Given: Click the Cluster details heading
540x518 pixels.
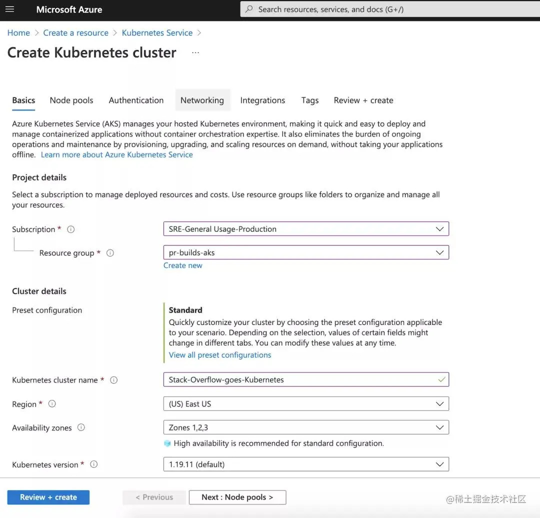Looking at the screenshot, I should point(39,291).
